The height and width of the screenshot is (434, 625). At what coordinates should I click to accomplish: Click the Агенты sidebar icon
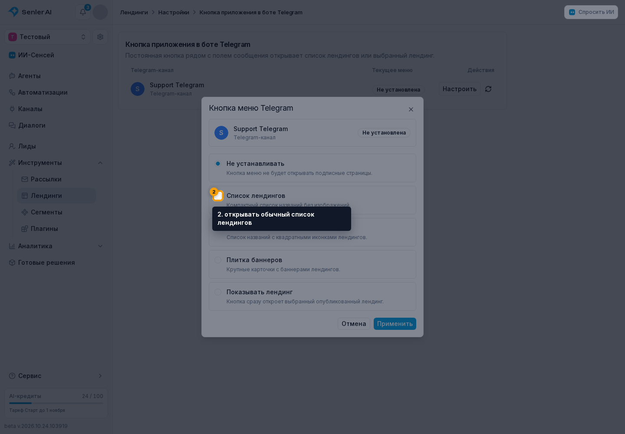pos(12,76)
